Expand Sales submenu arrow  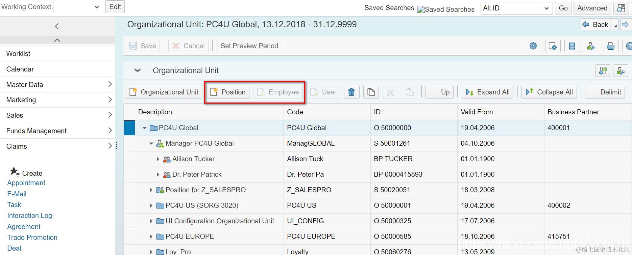110,115
